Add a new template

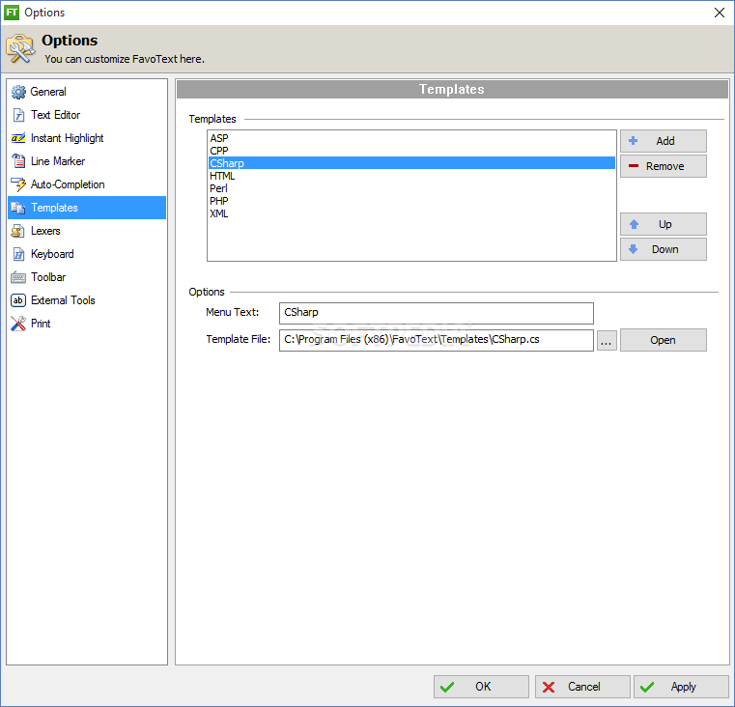[664, 141]
